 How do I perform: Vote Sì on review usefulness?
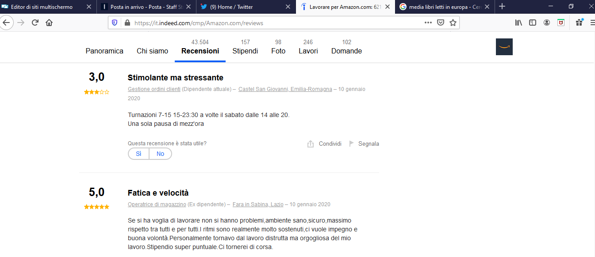point(138,154)
